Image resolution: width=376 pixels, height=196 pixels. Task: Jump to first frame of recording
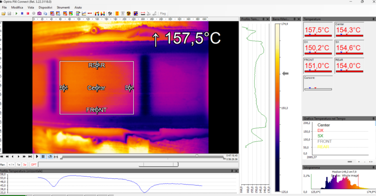[2, 157]
